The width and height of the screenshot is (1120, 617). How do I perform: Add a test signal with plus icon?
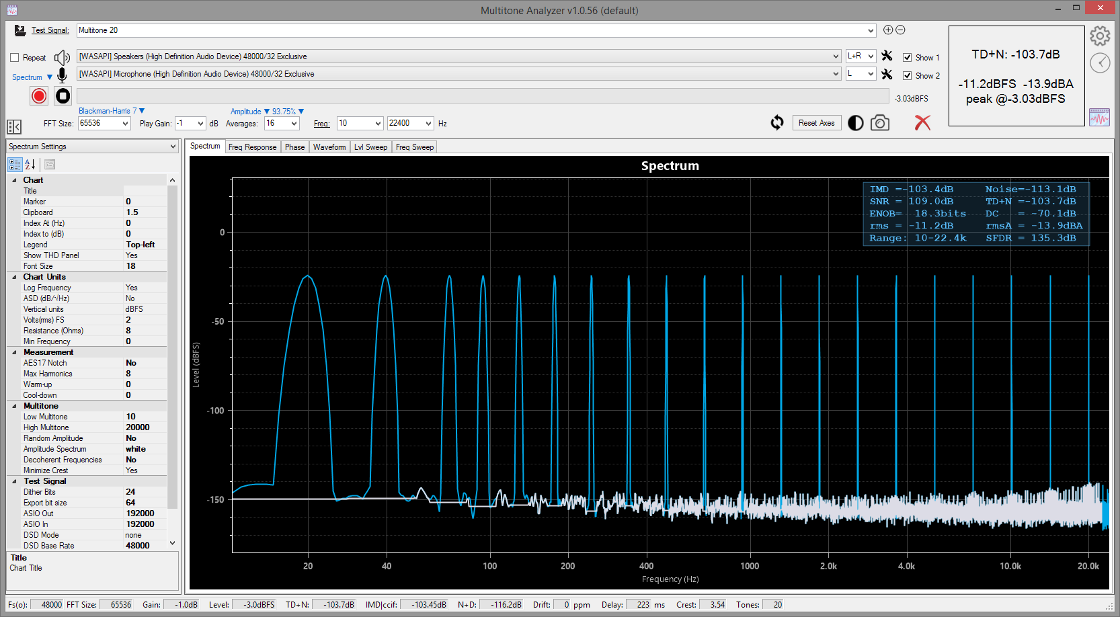888,30
